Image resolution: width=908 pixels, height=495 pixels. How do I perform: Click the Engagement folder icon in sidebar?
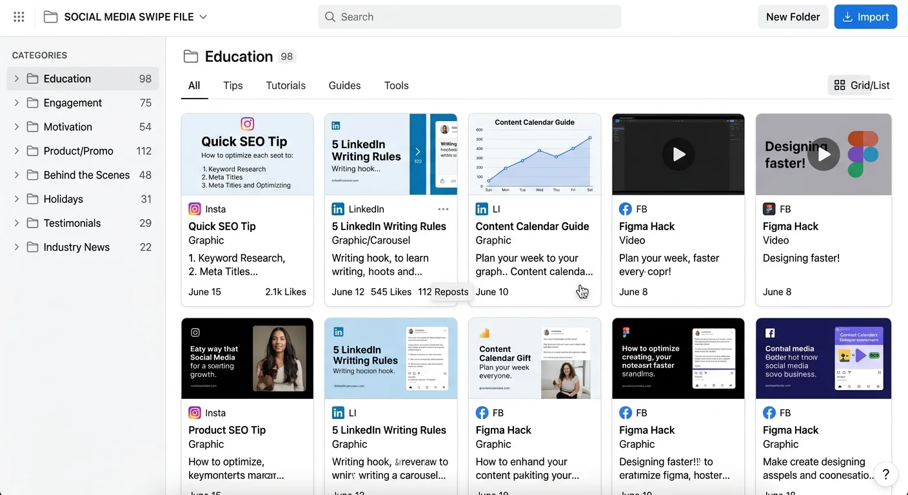click(32, 102)
